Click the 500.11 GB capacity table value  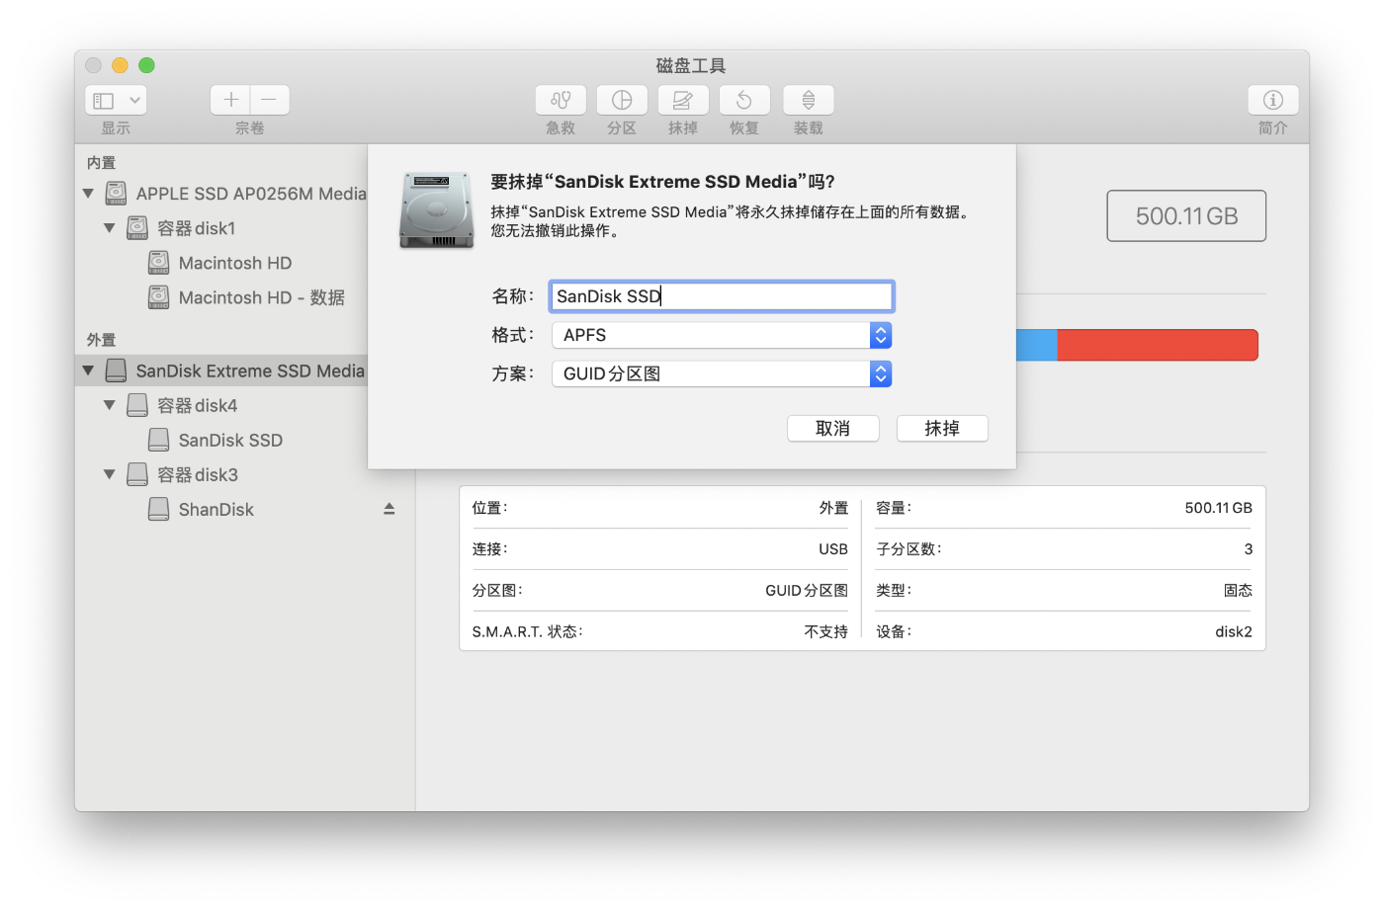tap(1219, 508)
